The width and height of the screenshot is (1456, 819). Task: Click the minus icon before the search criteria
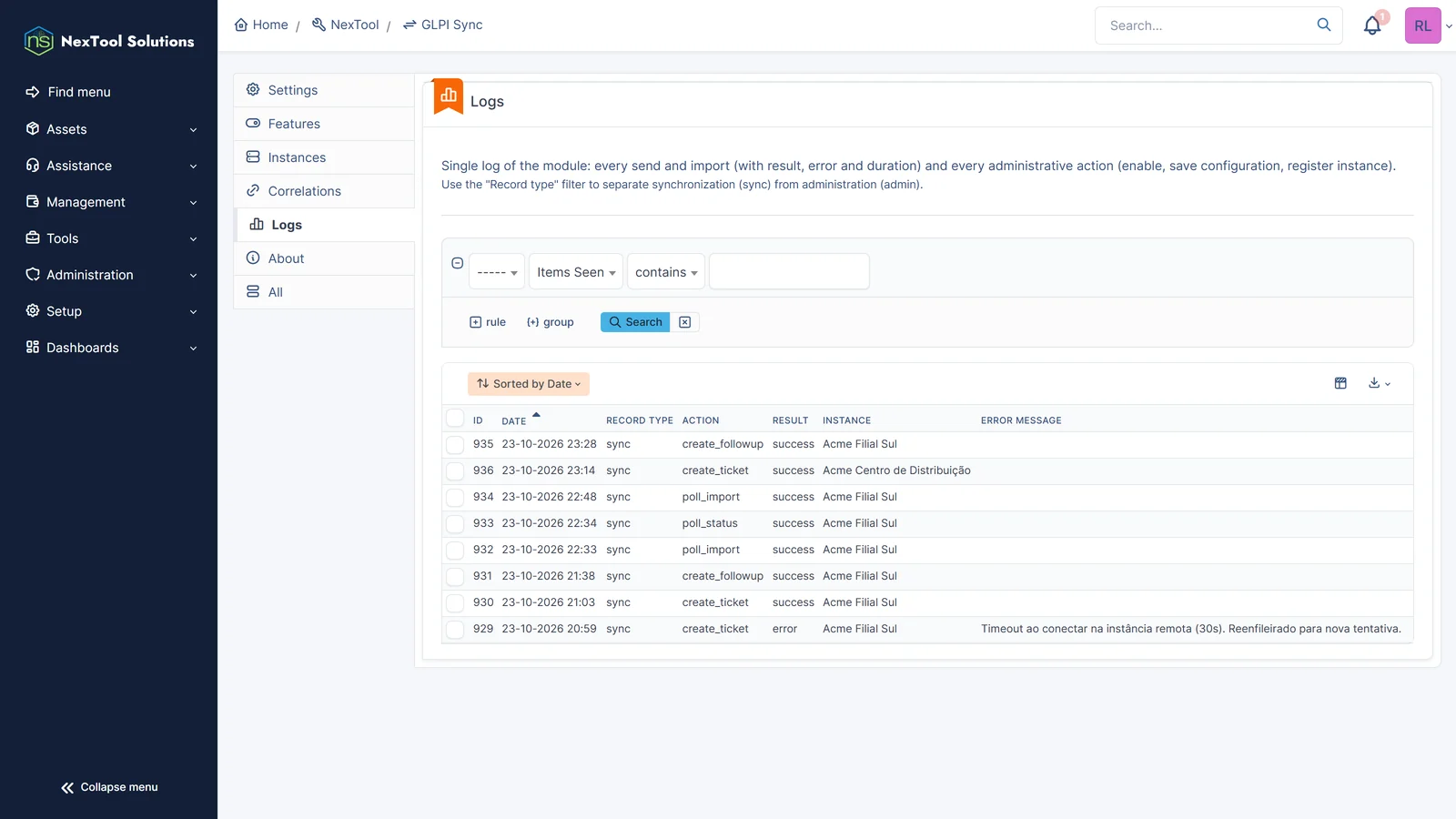point(458,263)
